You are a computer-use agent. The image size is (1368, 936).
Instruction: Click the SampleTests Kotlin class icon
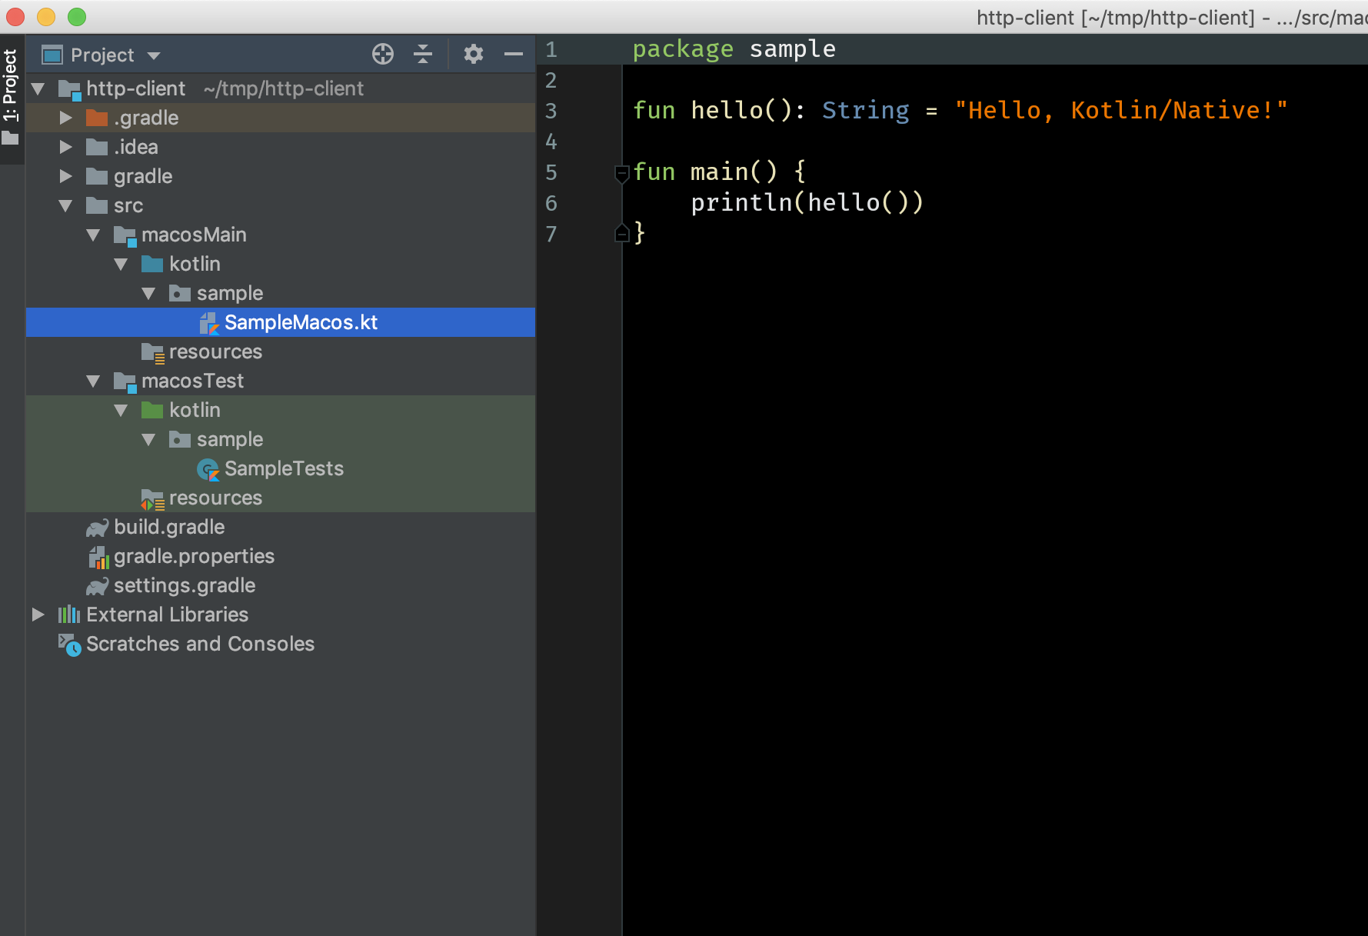pos(208,469)
